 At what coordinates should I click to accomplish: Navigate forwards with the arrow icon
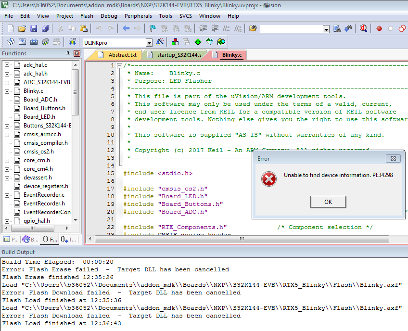pyautogui.click(x=138, y=28)
